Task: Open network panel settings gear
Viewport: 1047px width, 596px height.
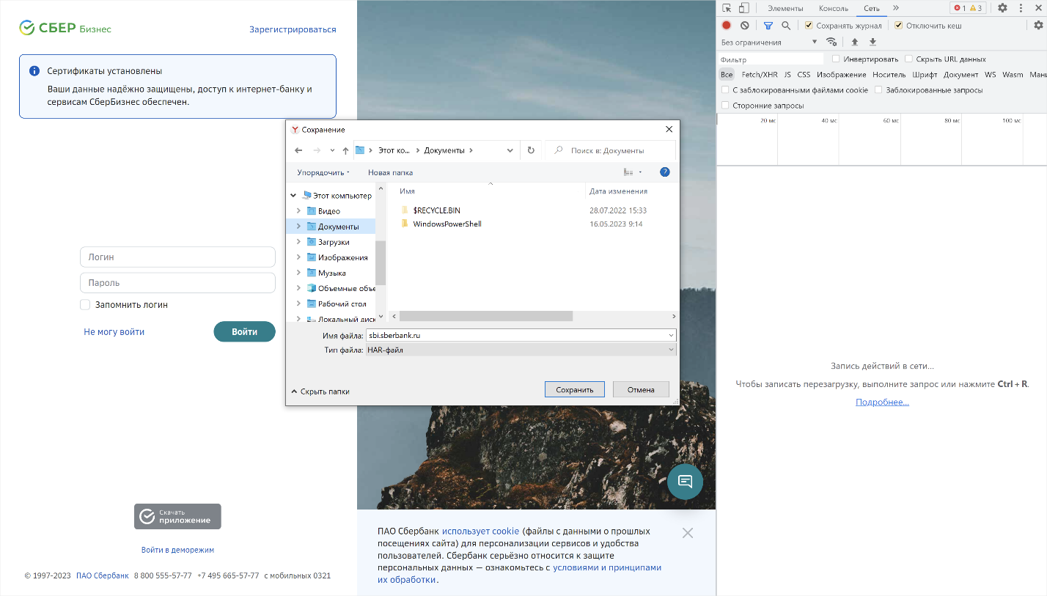Action: (1038, 25)
